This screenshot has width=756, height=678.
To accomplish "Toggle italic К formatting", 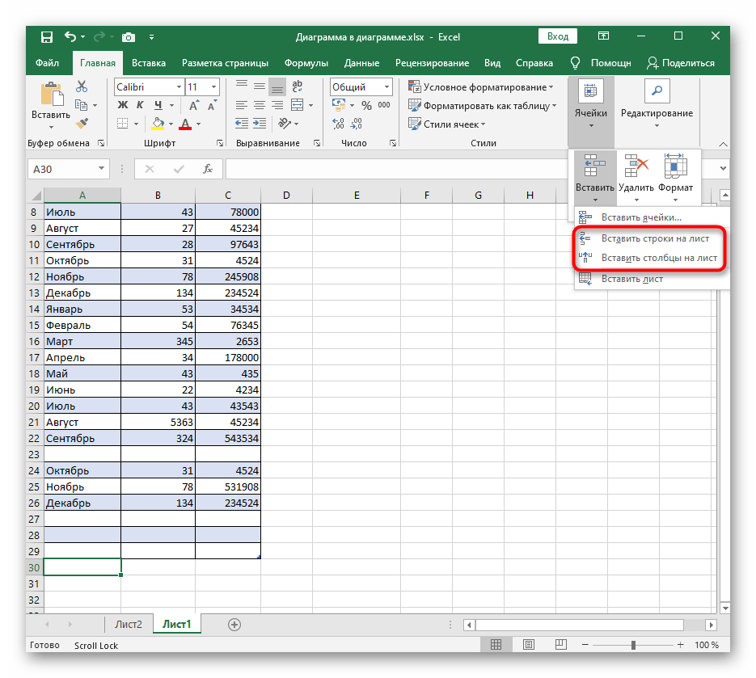I will [141, 105].
